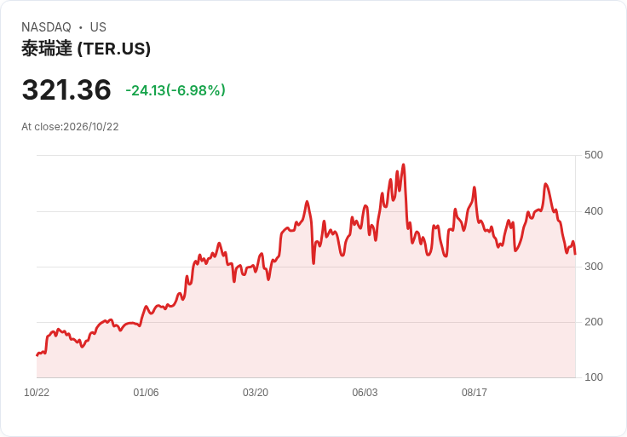Click the line's starting point at left edge
The height and width of the screenshot is (437, 627).
(x=37, y=355)
